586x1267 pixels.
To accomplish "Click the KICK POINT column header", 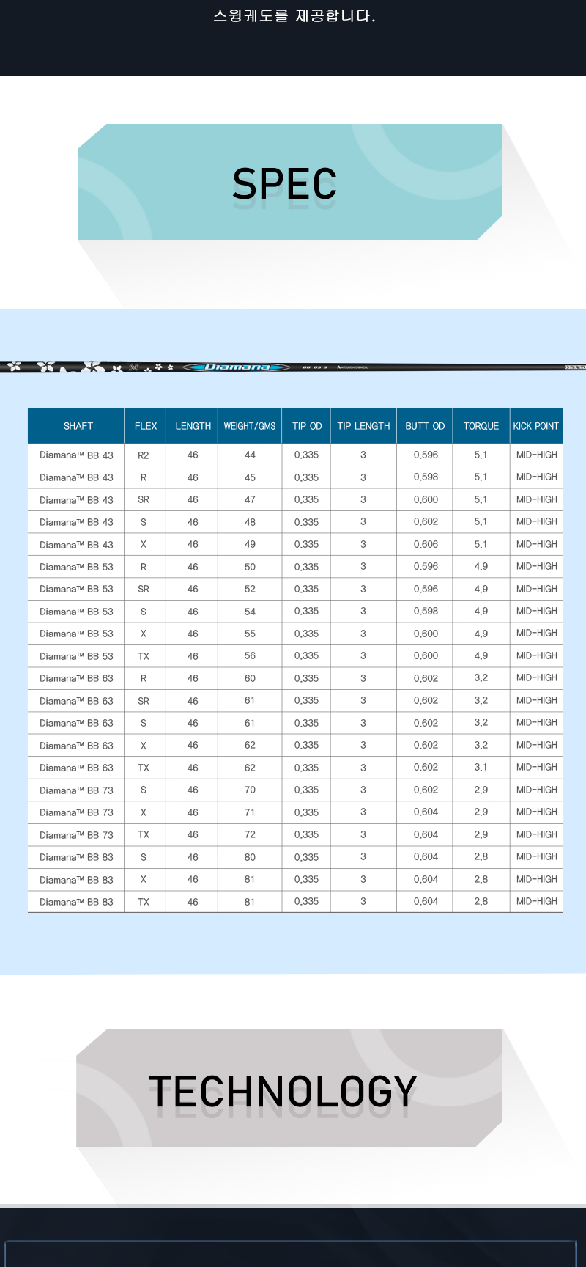I will click(x=535, y=426).
